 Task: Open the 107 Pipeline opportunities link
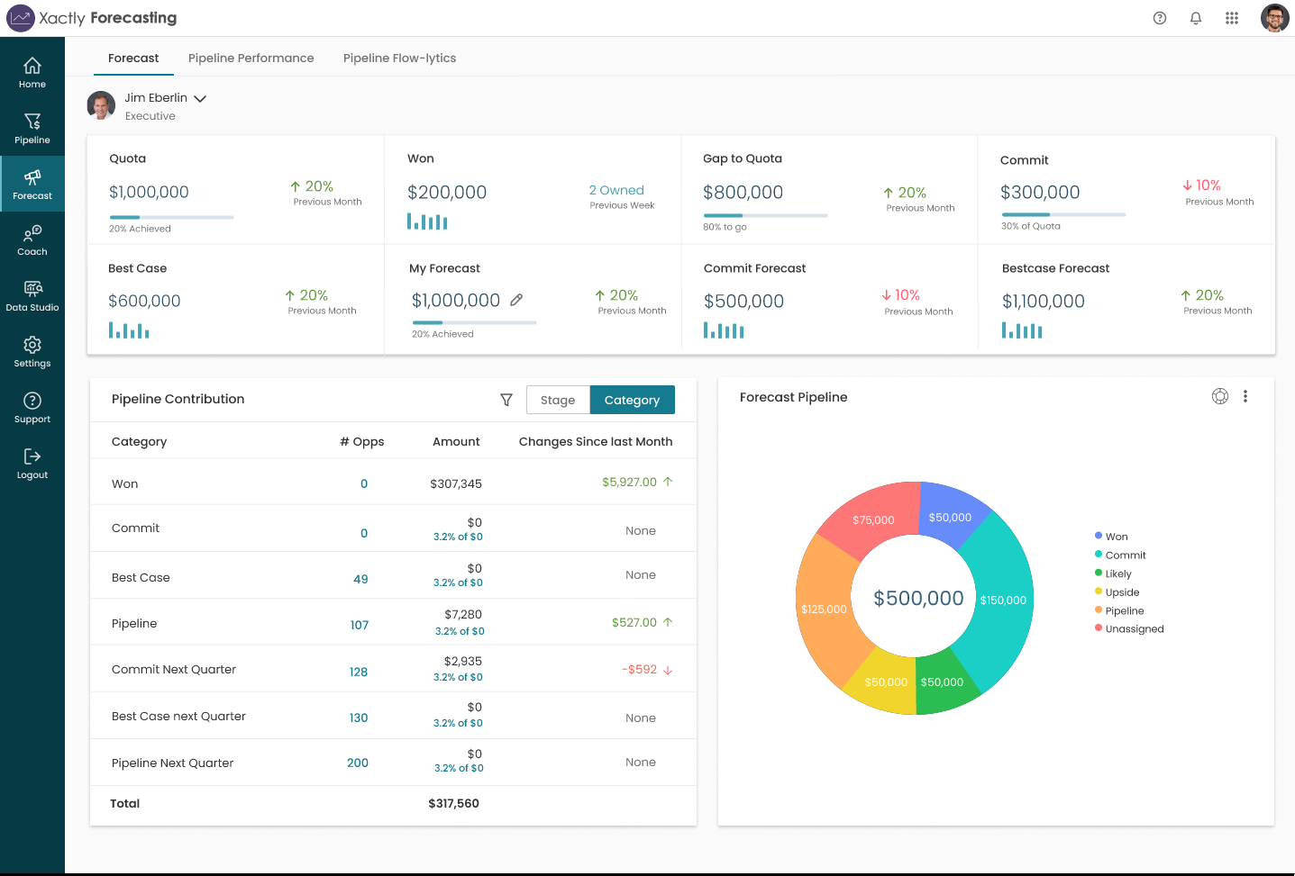(359, 623)
